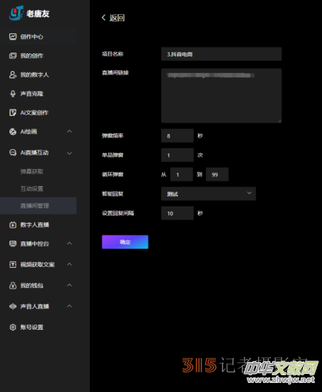
Task: Expand the 直播中控台 section
Action: (x=69, y=243)
